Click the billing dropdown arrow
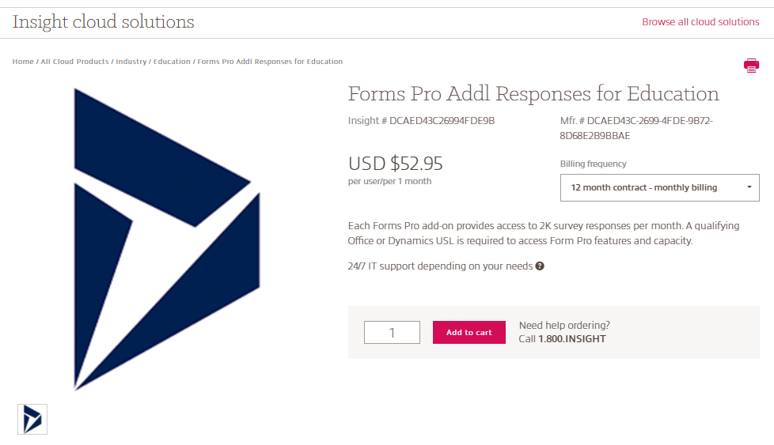The image size is (774, 445). [x=749, y=188]
